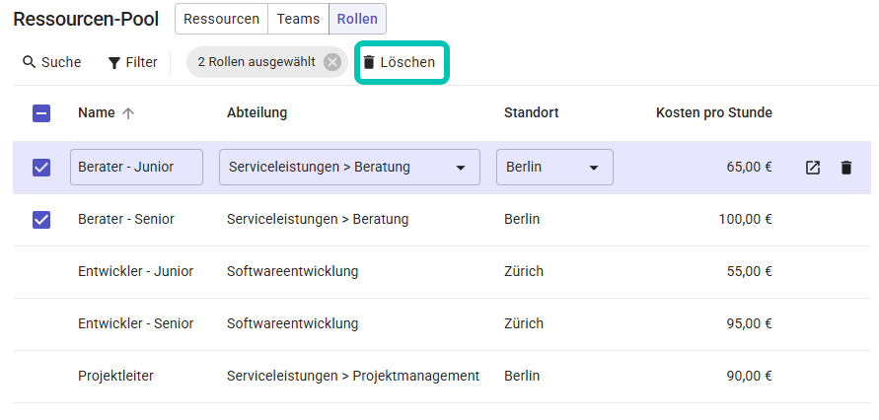Screen dimensions: 879x420
Task: Click the Löschen button in toolbar
Action: 400,62
